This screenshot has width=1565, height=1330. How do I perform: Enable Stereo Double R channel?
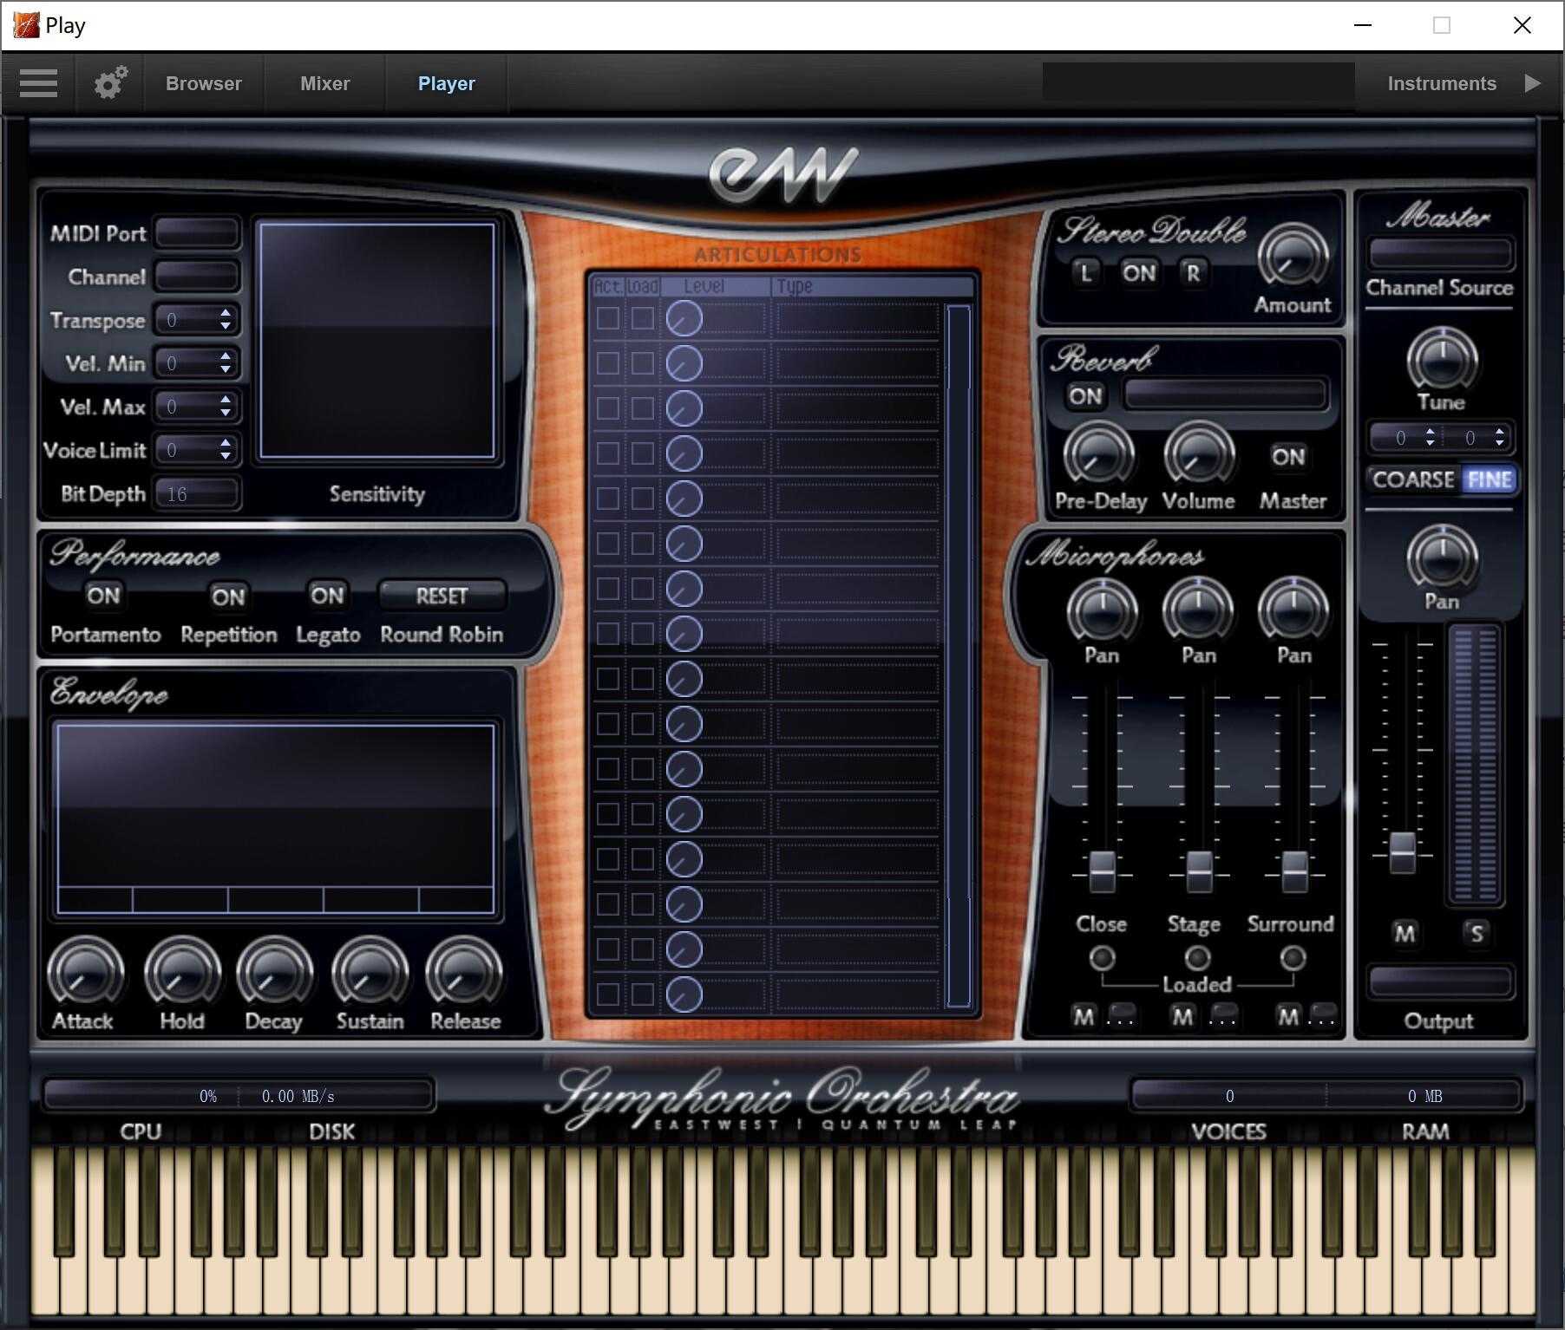coord(1193,273)
